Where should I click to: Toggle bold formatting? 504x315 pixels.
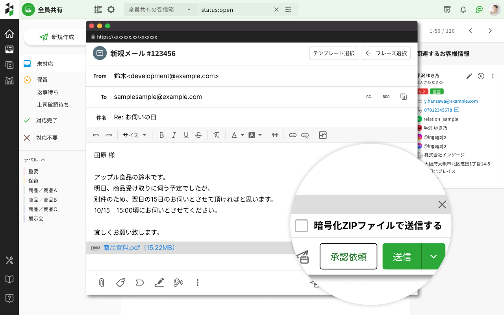point(161,135)
